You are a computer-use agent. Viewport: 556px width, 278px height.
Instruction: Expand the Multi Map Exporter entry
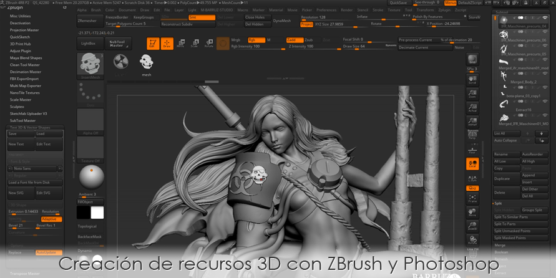click(x=26, y=85)
